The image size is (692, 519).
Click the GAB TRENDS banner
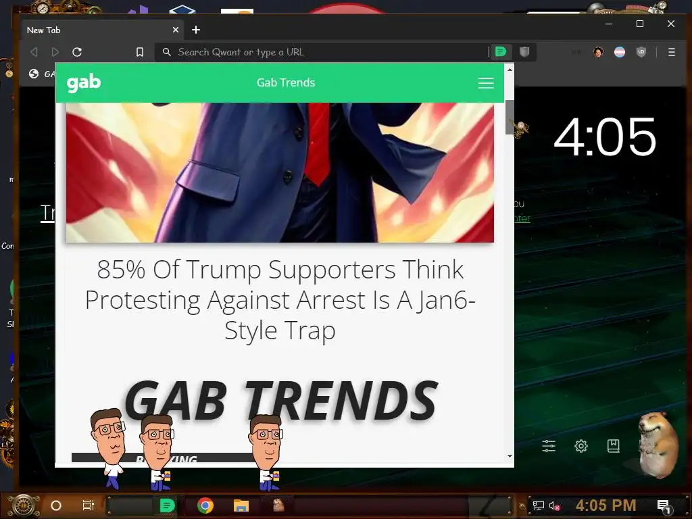(281, 400)
